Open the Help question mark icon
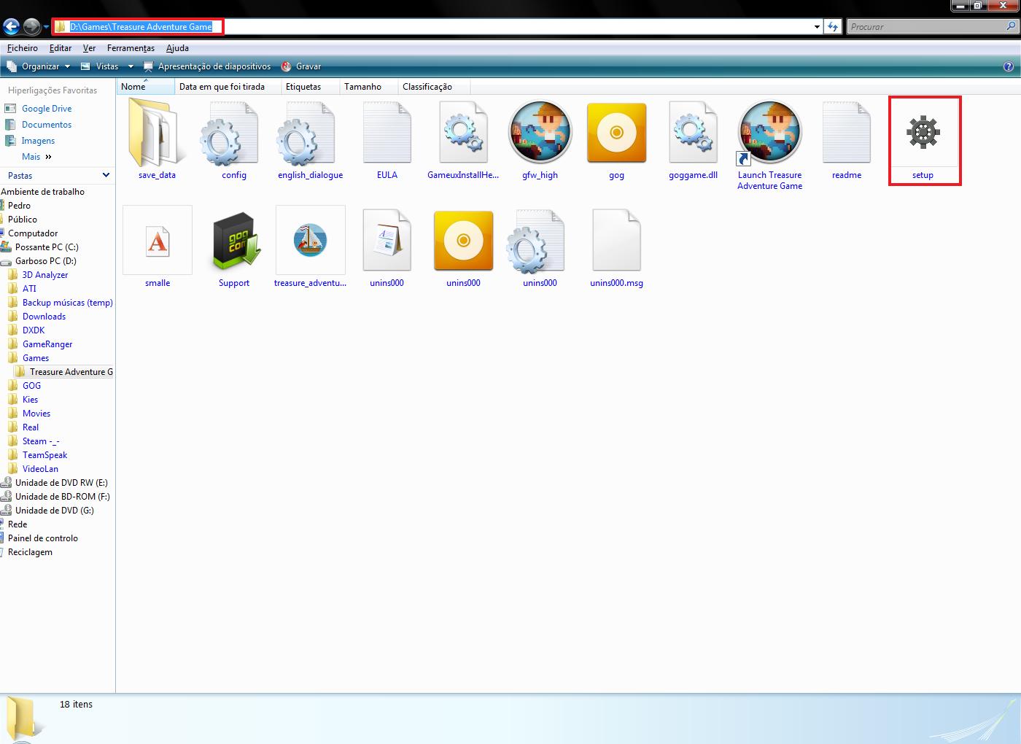The height and width of the screenshot is (744, 1021). coord(1009,66)
